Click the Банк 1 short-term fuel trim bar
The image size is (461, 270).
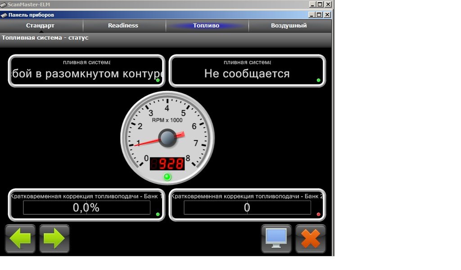pyautogui.click(x=86, y=207)
